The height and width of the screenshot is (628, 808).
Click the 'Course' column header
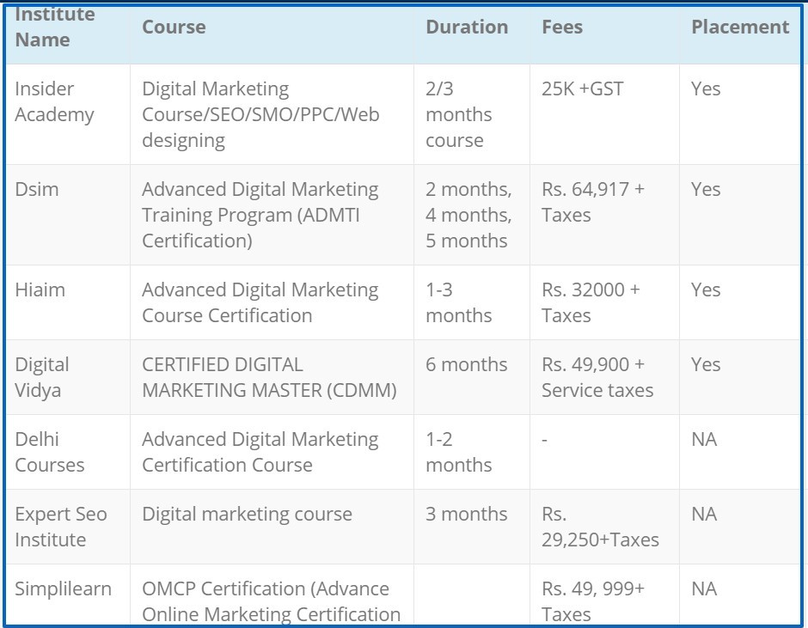tap(272, 34)
